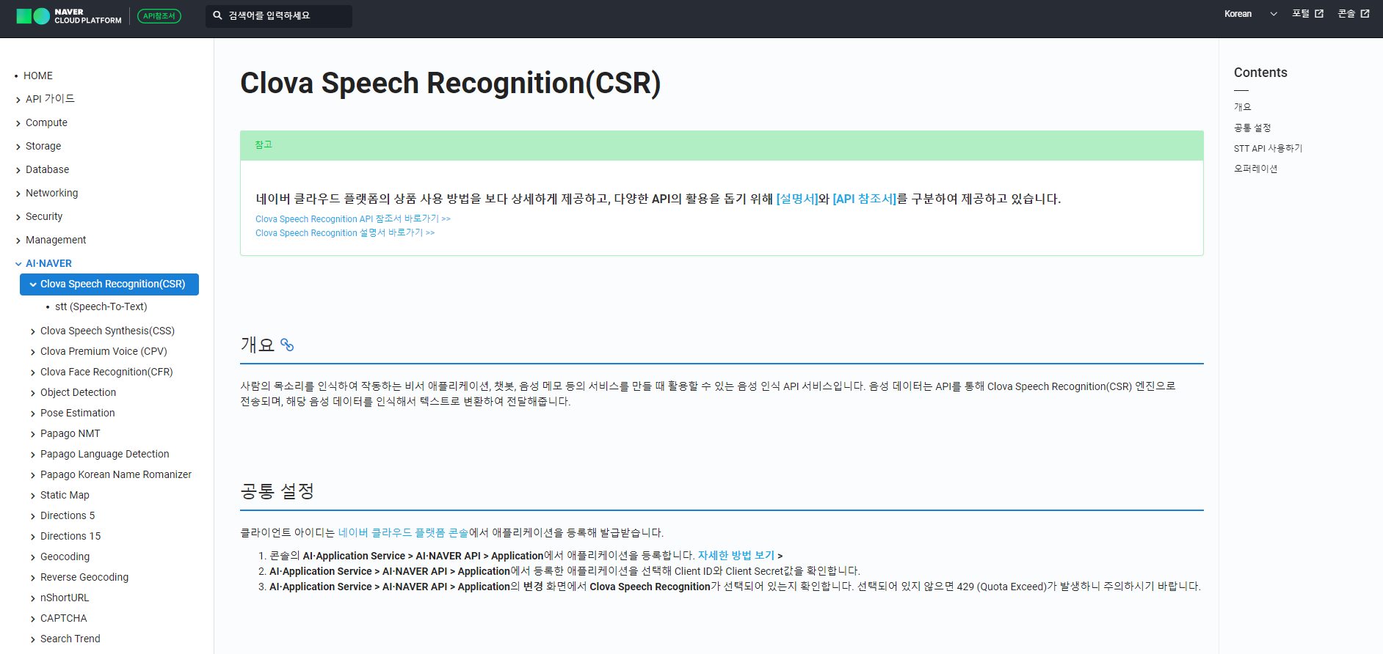Click the anchor link icon beside 개요
Viewport: 1383px width, 654px height.
[x=287, y=345]
